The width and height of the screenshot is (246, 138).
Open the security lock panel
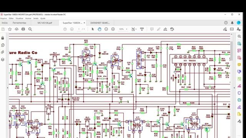3,38
